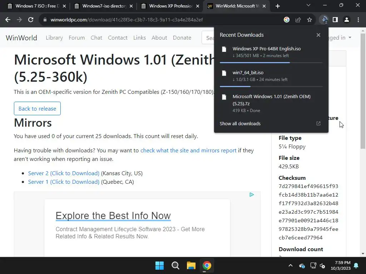Open the Microsoft Windows 1.01 Zenith 7z entry
This screenshot has height=274, width=366.
pyautogui.click(x=271, y=103)
